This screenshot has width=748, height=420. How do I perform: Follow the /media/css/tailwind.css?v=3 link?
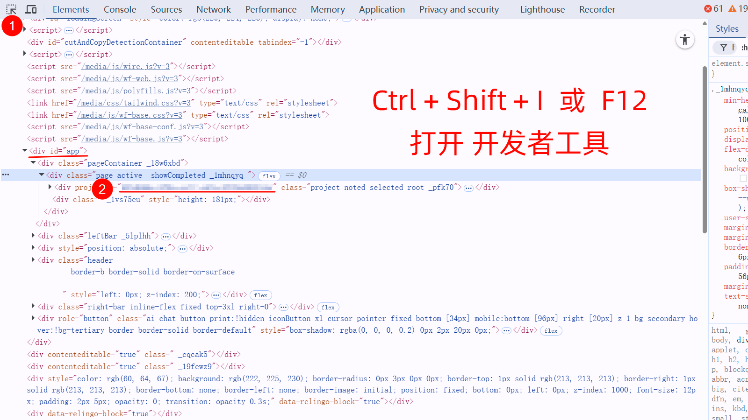click(x=134, y=103)
